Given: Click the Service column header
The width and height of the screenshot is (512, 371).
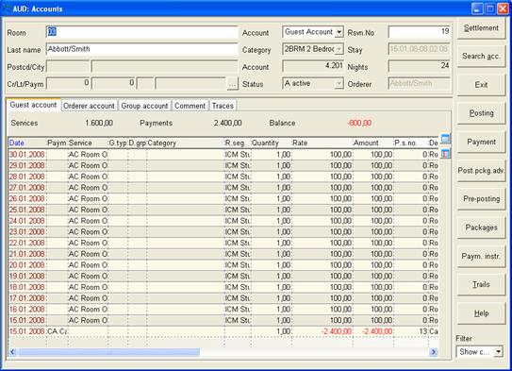Looking at the screenshot, I should 88,143.
